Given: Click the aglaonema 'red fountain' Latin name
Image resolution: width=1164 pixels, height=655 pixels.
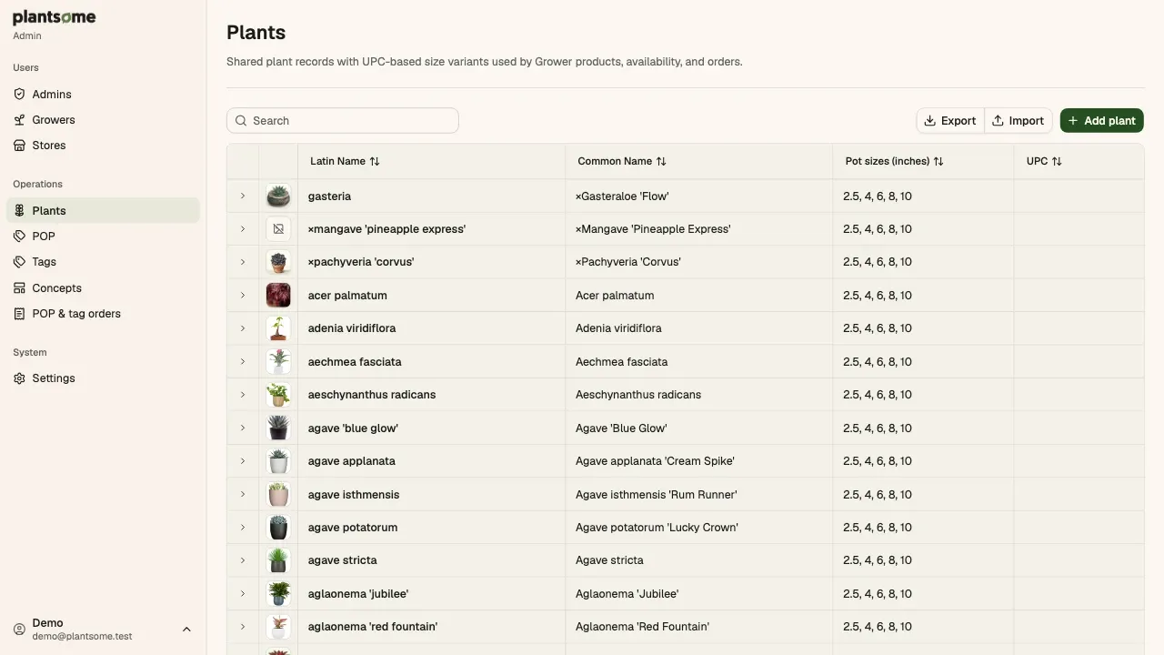Looking at the screenshot, I should (373, 626).
